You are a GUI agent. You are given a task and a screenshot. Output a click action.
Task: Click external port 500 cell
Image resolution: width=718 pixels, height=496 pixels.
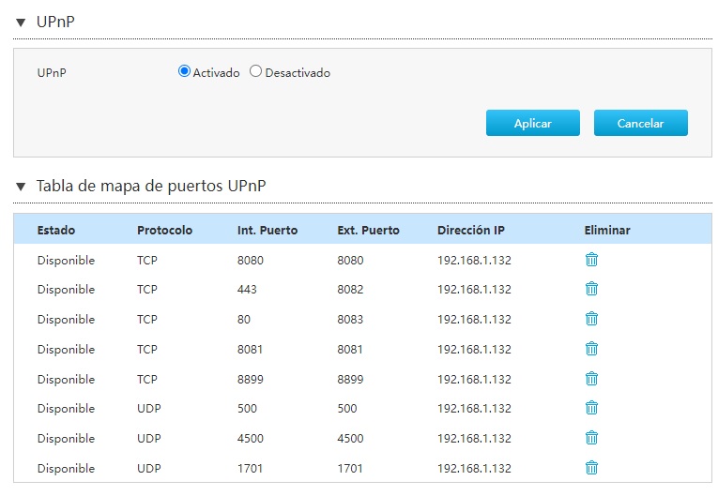coord(347,408)
